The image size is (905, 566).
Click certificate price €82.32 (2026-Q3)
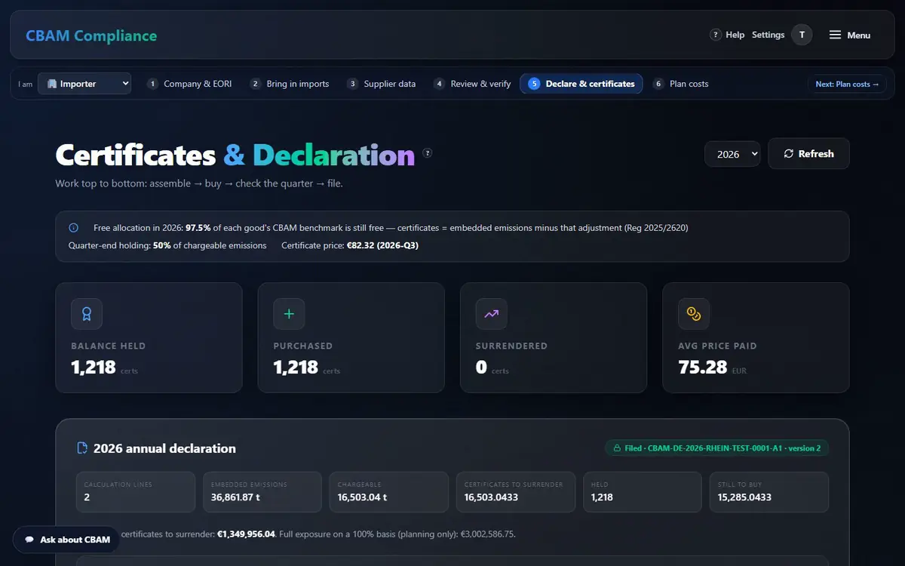tap(383, 245)
